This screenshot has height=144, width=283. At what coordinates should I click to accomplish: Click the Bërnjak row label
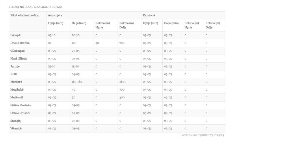[16, 35]
